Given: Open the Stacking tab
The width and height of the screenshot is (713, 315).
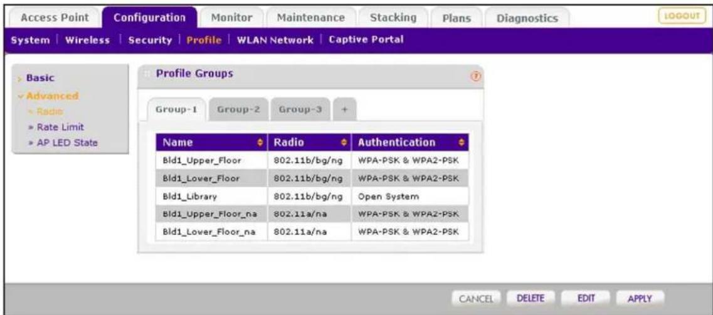Looking at the screenshot, I should click(393, 18).
